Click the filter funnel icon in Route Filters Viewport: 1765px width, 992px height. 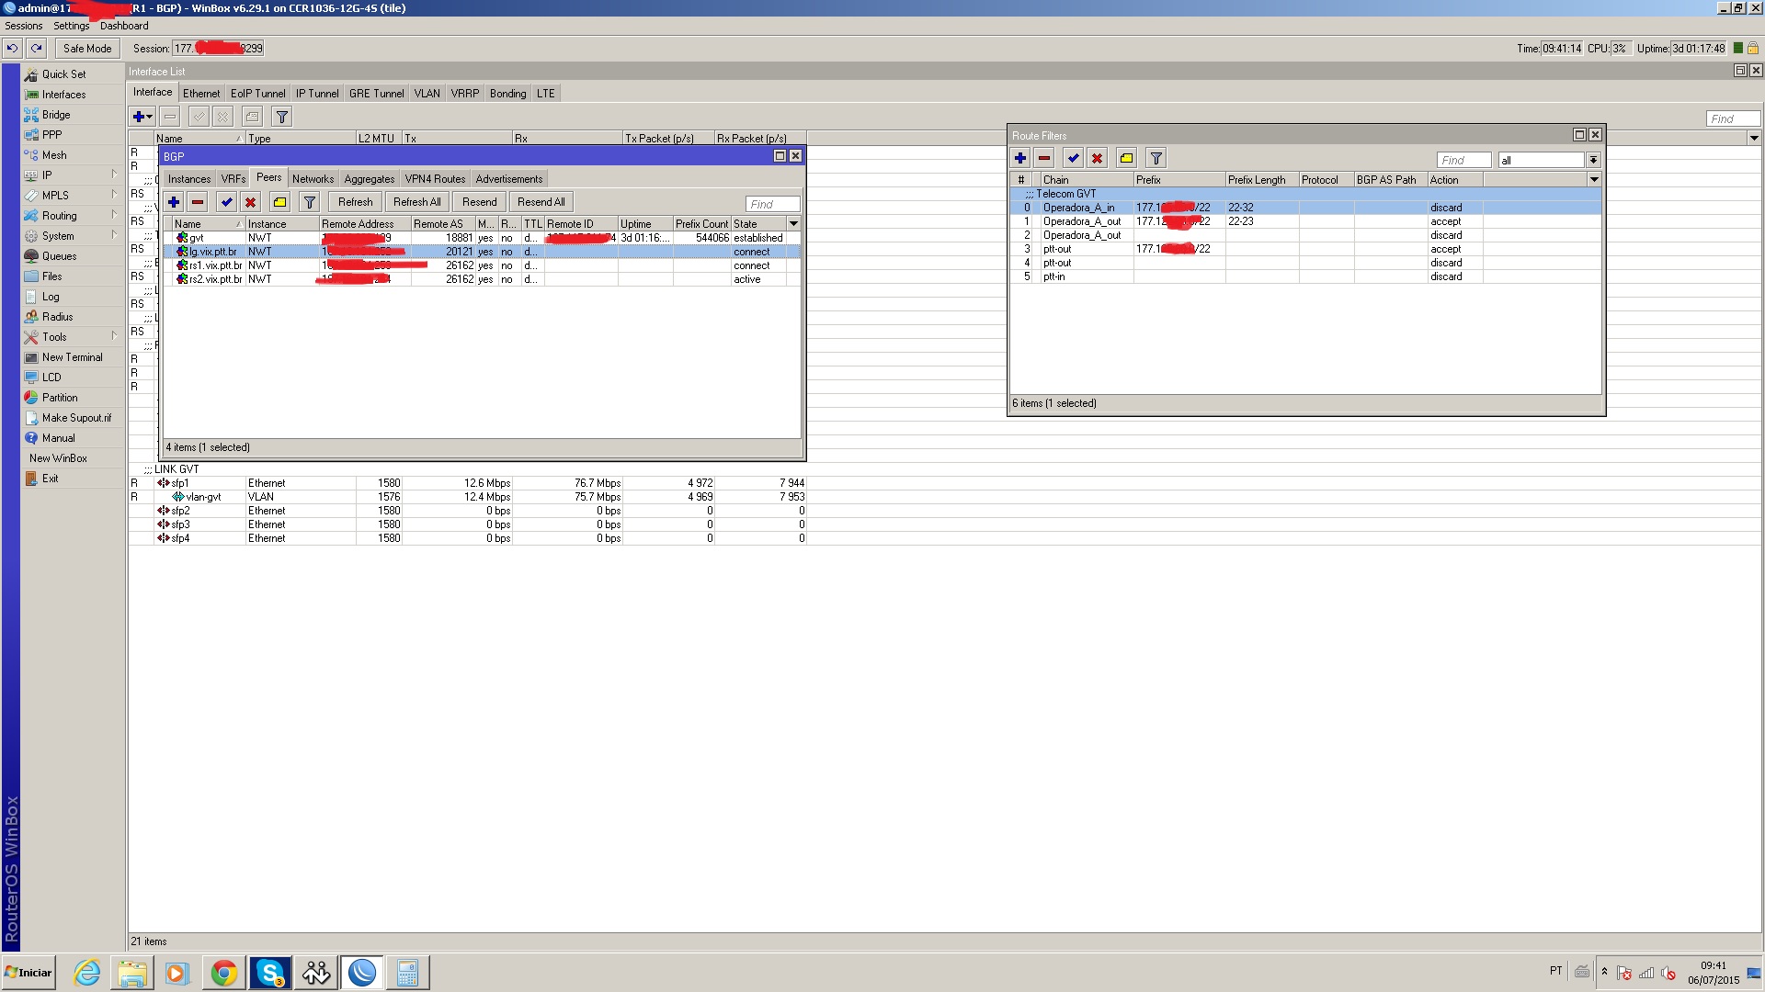(1156, 158)
